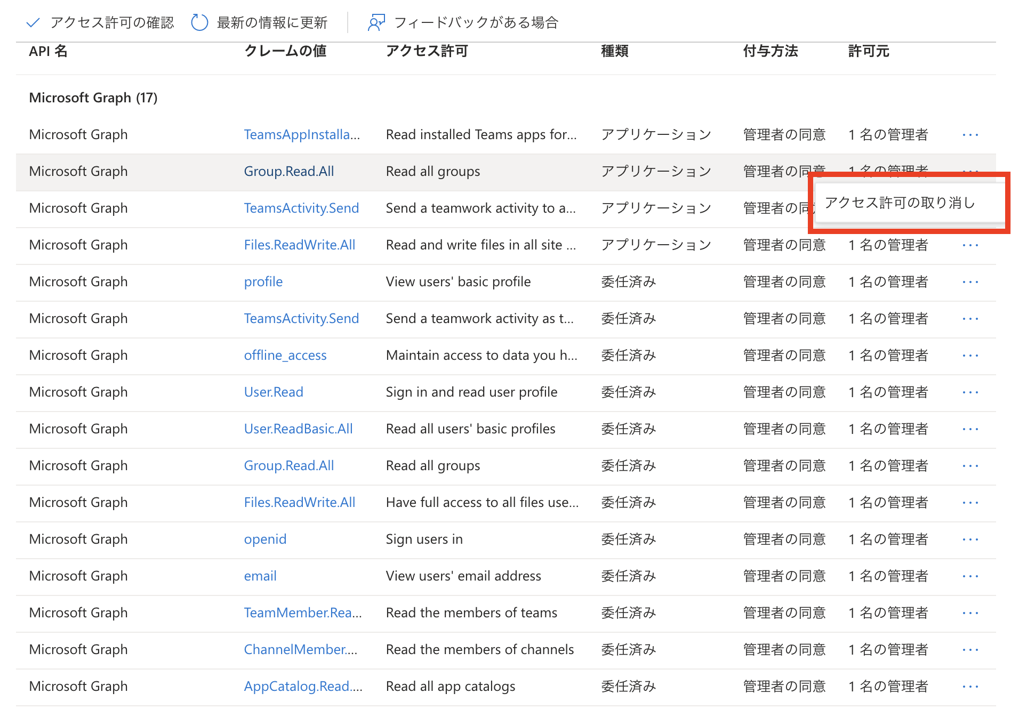Screen dimensions: 1011x709
Task: Open the ellipsis menu for the delegated TeamsActivity.Send row
Action: point(970,319)
